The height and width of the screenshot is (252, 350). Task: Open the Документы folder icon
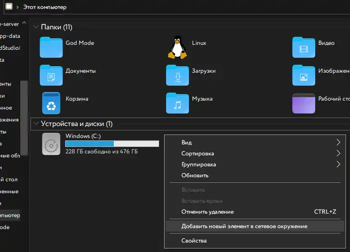pos(51,76)
